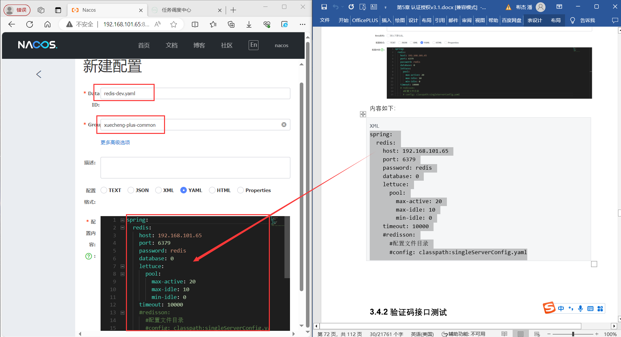
Task: Click the nacos user name
Action: pyautogui.click(x=282, y=45)
